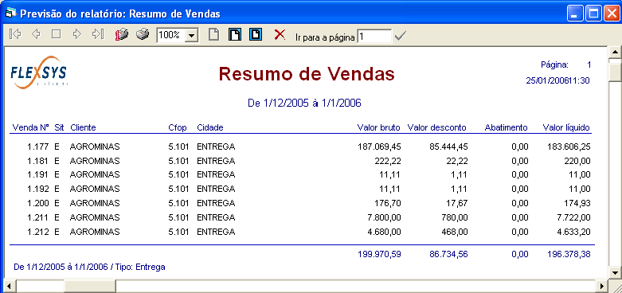Close preview with the red X icon
Image resolution: width=622 pixels, height=293 pixels.
[x=280, y=35]
